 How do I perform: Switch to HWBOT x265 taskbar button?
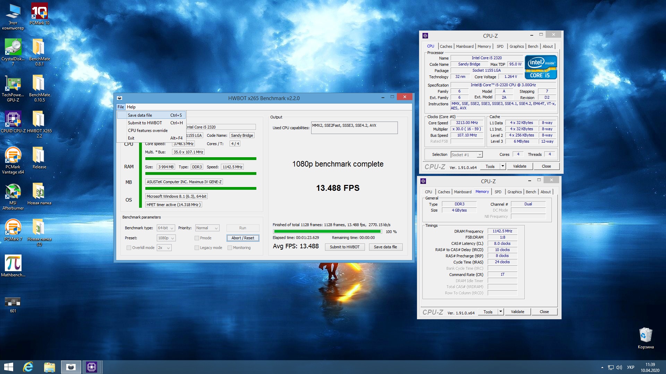(x=71, y=367)
